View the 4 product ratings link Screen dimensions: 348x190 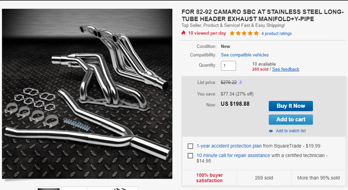point(276,34)
